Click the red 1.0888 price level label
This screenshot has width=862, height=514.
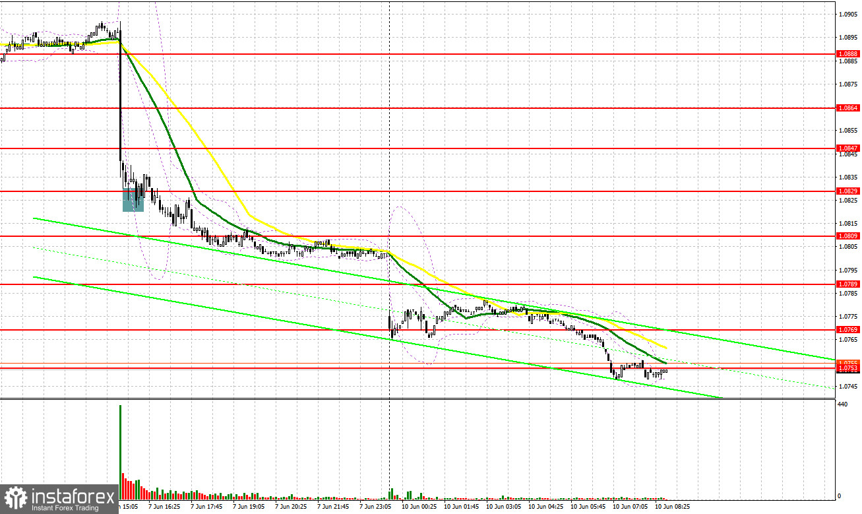pyautogui.click(x=847, y=53)
